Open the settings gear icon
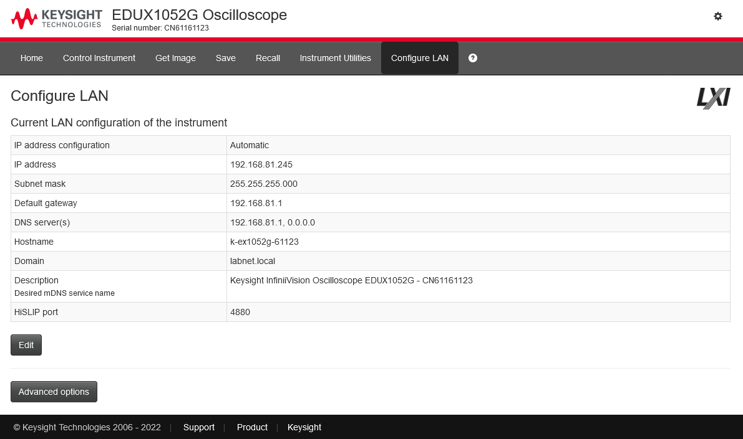Image resolution: width=743 pixels, height=439 pixels. [x=718, y=16]
